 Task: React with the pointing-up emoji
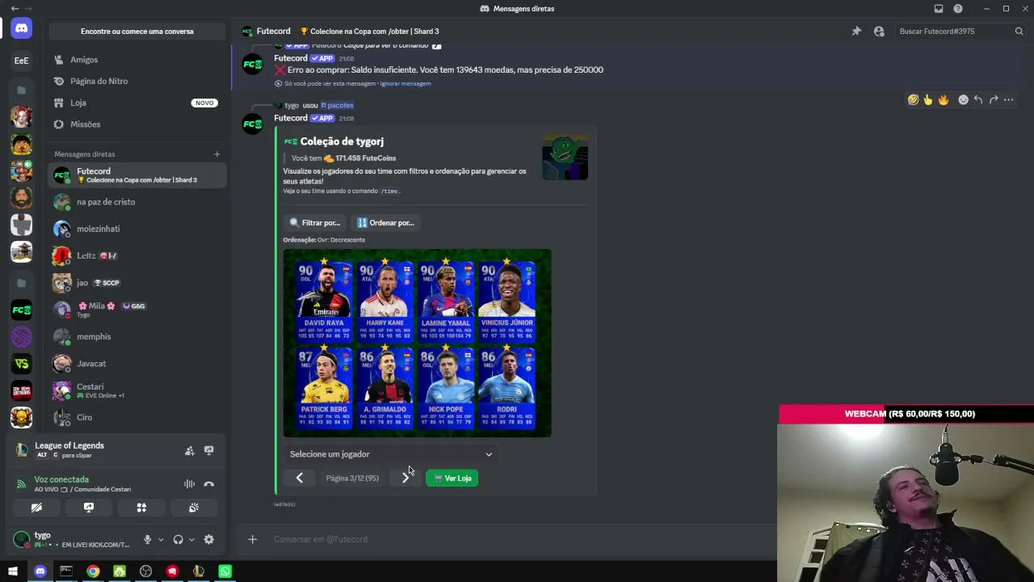click(928, 99)
